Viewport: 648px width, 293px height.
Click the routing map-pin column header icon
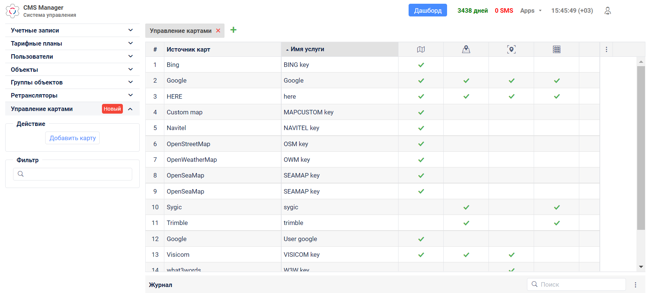pos(466,49)
